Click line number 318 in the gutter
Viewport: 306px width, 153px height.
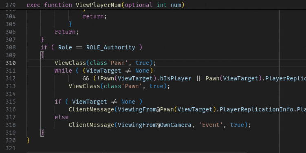(x=11, y=125)
